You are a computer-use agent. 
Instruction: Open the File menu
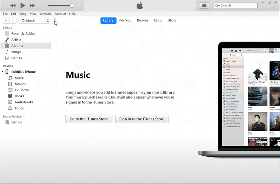tap(5, 14)
